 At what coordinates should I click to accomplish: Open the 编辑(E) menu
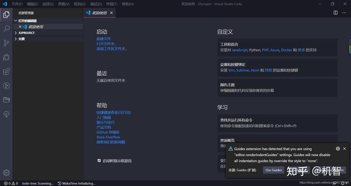point(32,4)
